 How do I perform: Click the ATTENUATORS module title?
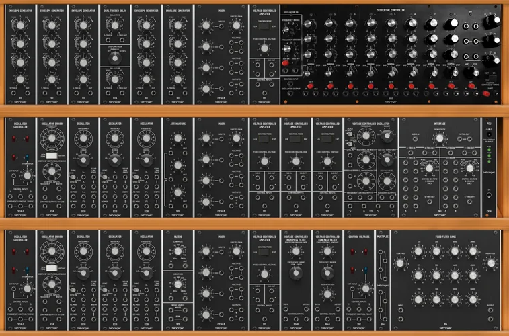point(178,124)
